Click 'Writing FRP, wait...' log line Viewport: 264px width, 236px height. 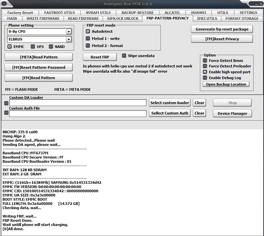(x=19, y=216)
